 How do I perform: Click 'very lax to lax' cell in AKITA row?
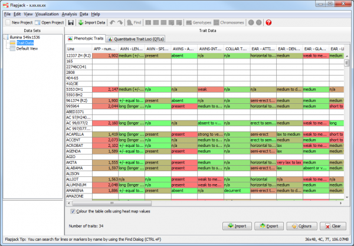[x=290, y=162]
